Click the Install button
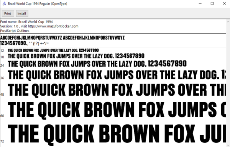Screen dimensions: 230x147 tap(22, 13)
